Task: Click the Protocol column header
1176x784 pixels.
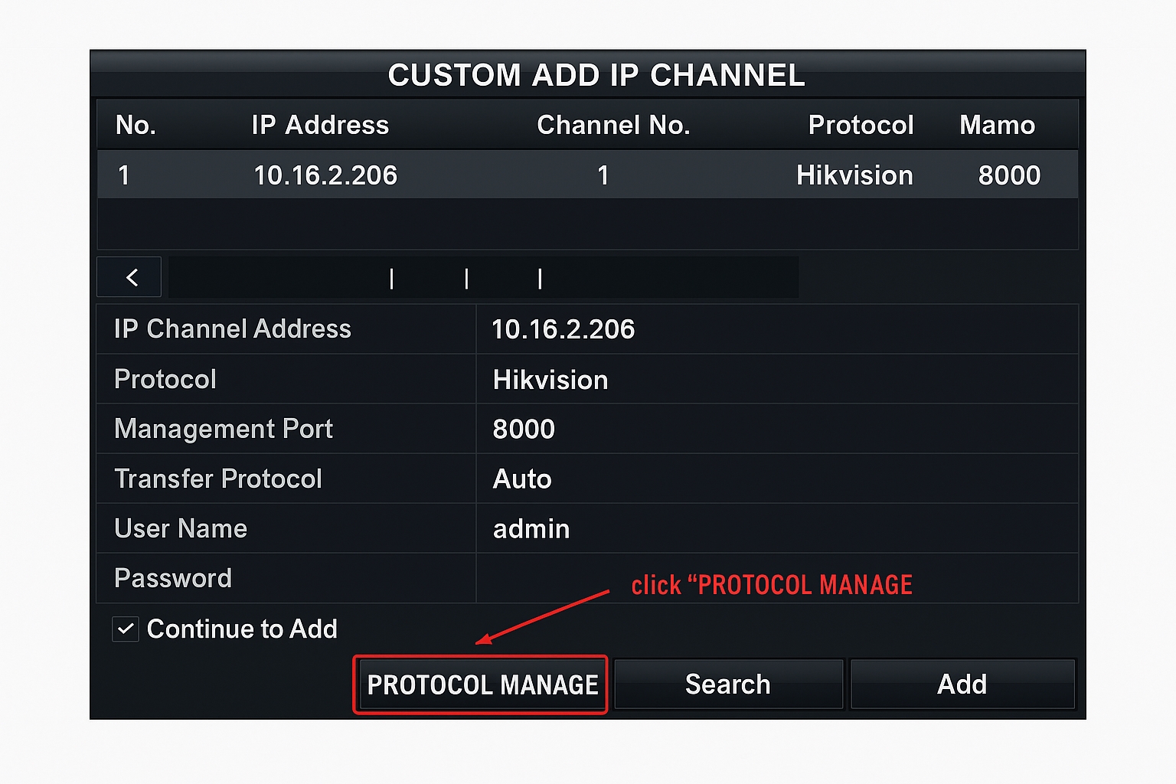Action: [x=861, y=125]
